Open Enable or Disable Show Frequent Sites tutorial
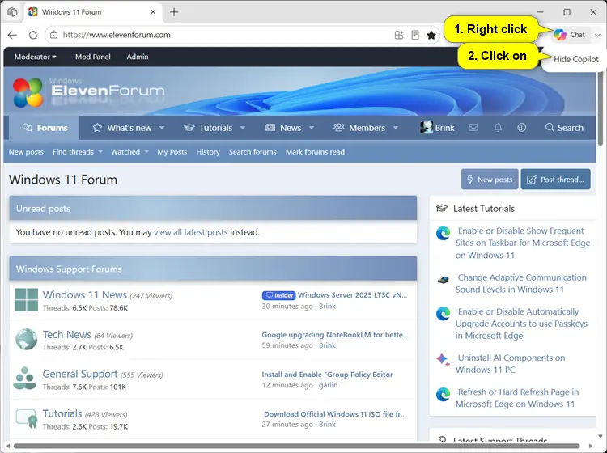Screen dimensions: 607x453 point(523,243)
